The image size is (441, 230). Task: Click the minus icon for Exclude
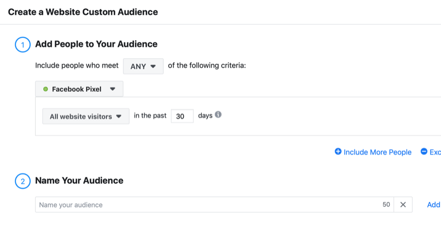point(424,152)
